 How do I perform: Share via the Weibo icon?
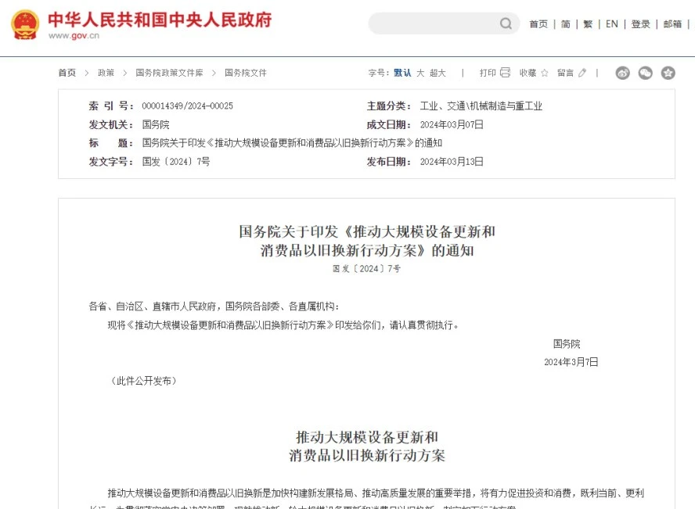pos(623,73)
